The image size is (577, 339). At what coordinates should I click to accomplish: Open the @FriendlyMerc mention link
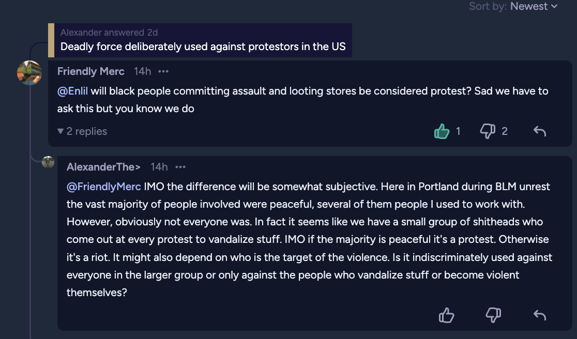(104, 187)
